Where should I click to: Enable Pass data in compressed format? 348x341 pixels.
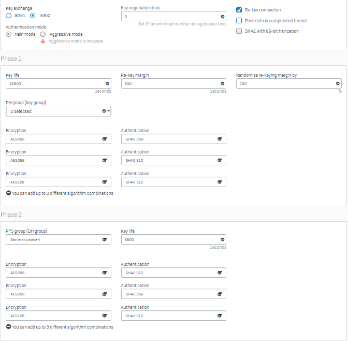coord(239,20)
